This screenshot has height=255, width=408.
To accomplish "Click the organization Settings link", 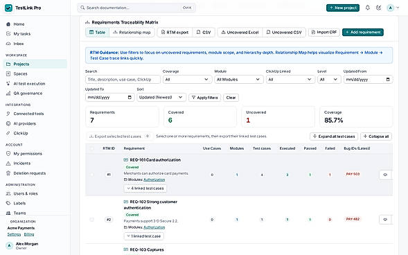I will pyautogui.click(x=14, y=234).
